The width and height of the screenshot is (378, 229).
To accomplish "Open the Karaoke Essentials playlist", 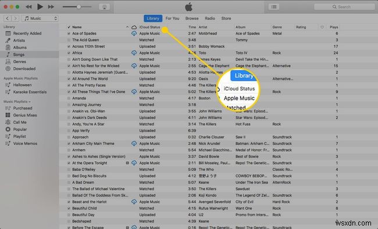I will 30,92.
